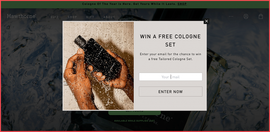Open the QUIZ menu item
Image resolution: width=270 pixels, height=132 pixels.
pos(54,17)
